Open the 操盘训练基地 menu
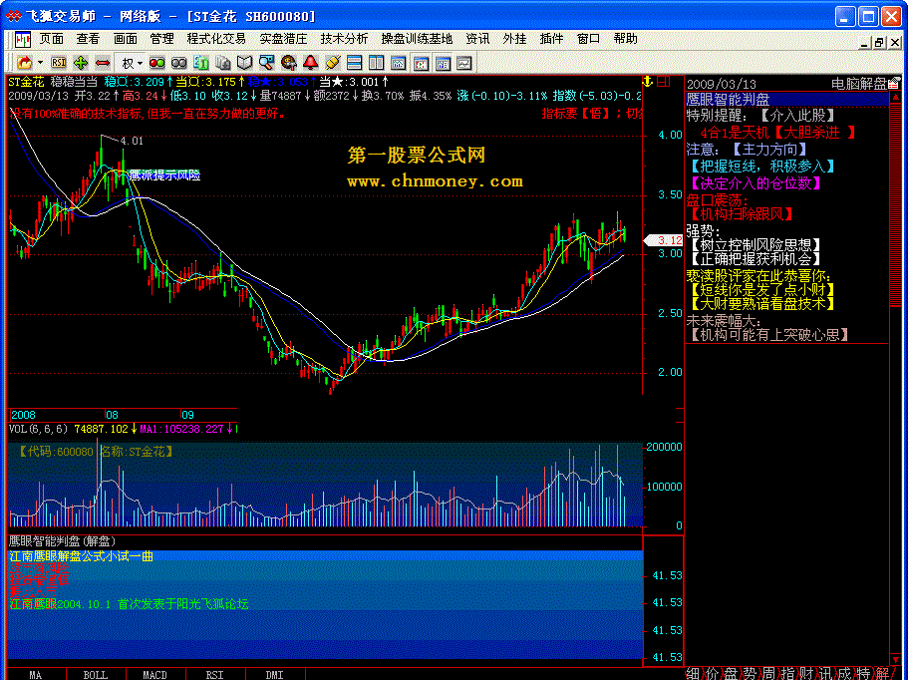908x680 pixels. click(417, 39)
